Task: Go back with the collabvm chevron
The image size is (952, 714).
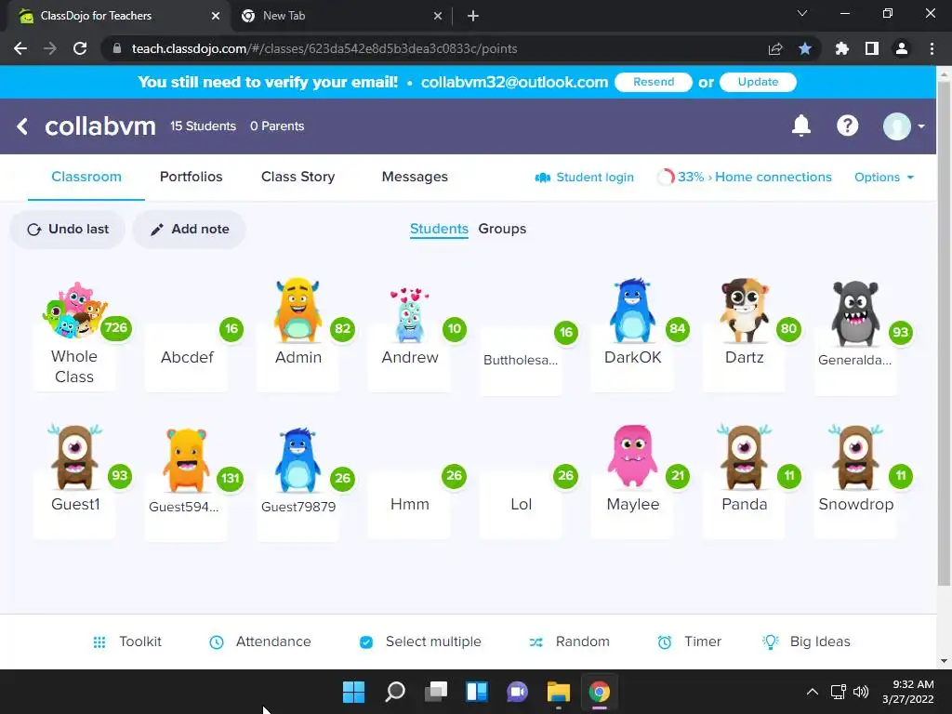Action: (x=22, y=126)
